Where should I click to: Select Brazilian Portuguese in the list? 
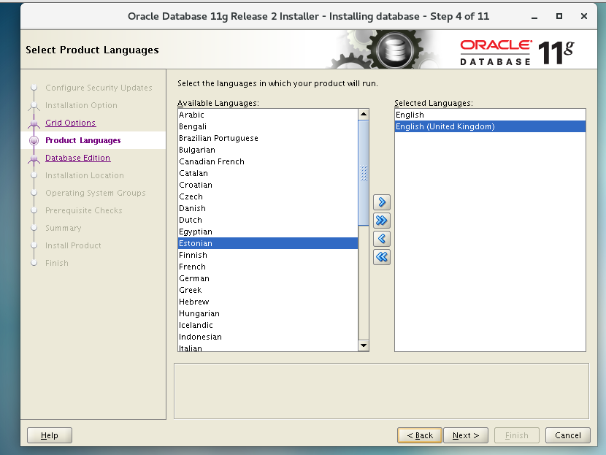tap(268, 138)
